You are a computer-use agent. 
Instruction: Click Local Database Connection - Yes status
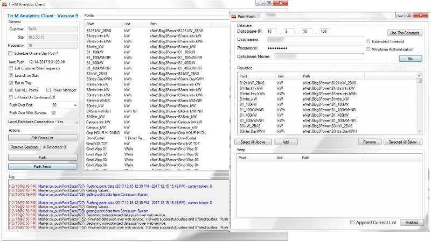pos(36,122)
